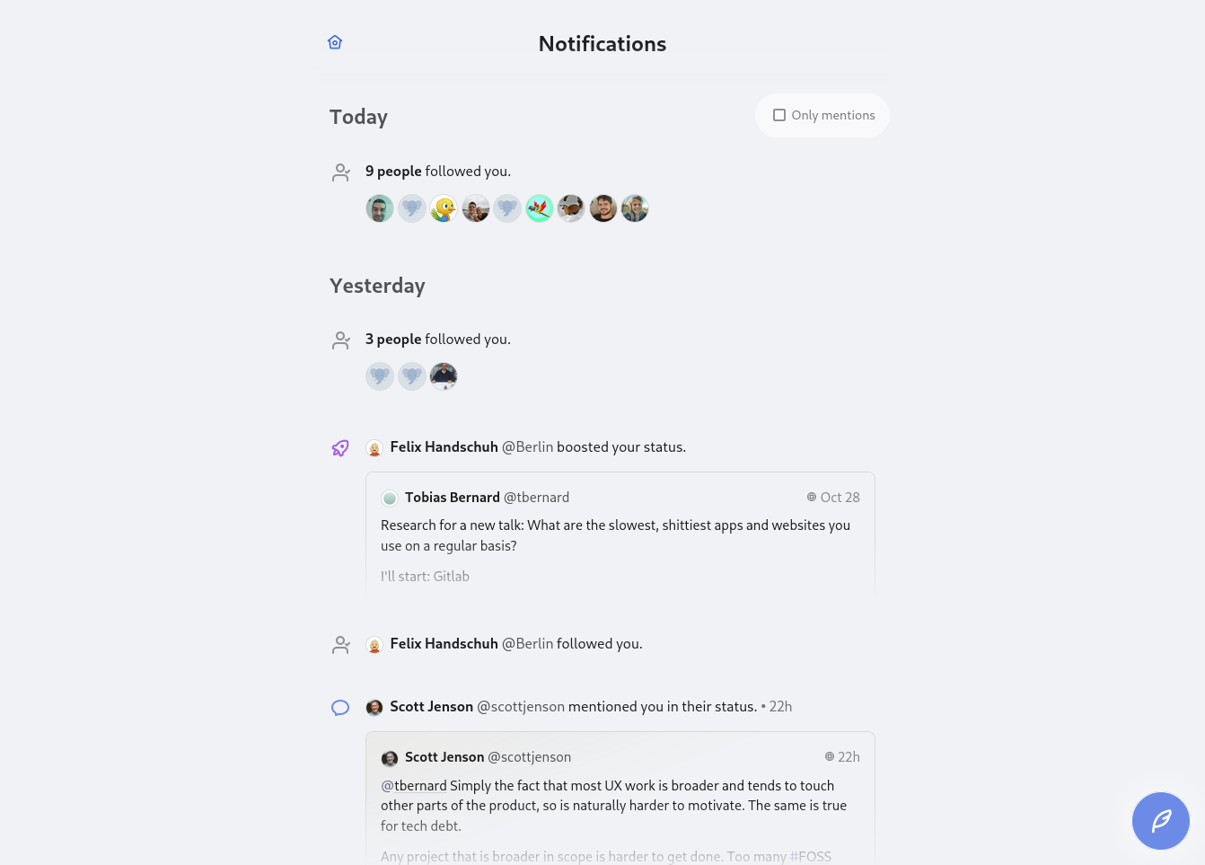Open last follower avatar under Today
The image size is (1205, 865).
coord(635,208)
